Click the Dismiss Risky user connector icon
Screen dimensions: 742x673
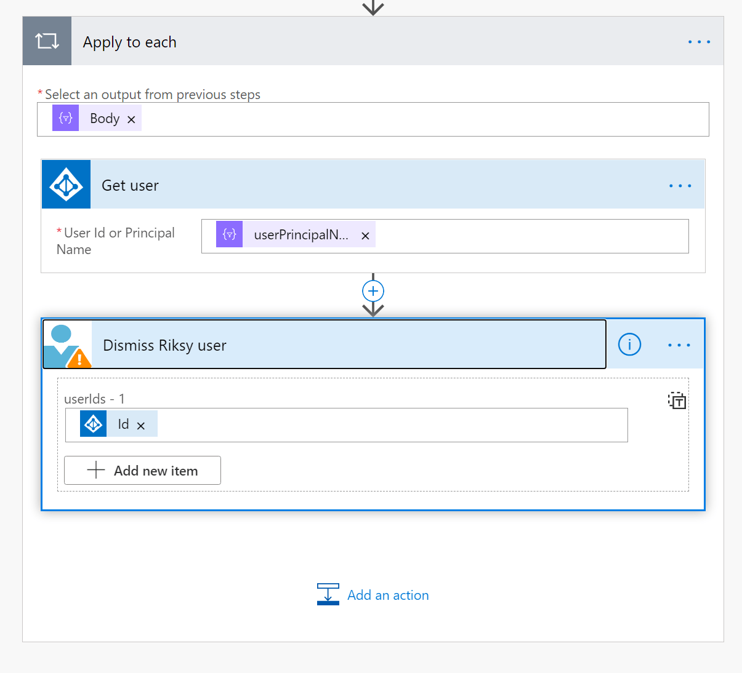click(x=68, y=344)
